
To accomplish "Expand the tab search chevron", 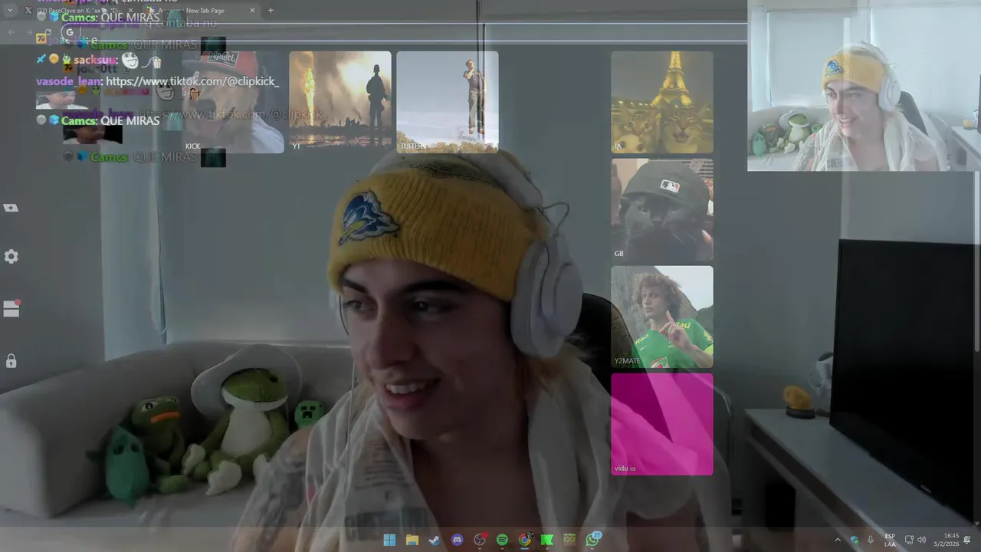I will (10, 11).
